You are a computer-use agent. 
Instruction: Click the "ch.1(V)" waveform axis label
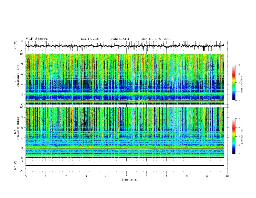click(16, 46)
